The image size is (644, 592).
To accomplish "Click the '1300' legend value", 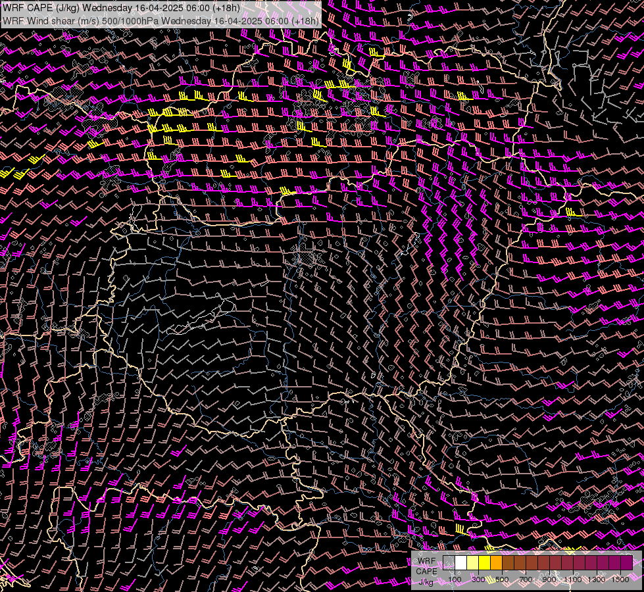I will coord(597,580).
